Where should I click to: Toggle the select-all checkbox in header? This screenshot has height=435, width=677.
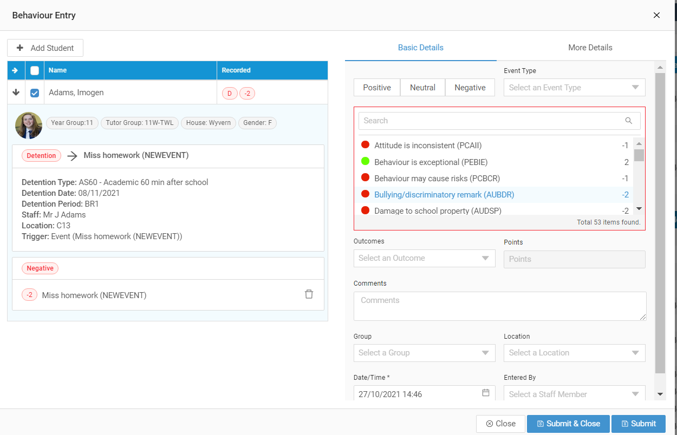coord(35,70)
